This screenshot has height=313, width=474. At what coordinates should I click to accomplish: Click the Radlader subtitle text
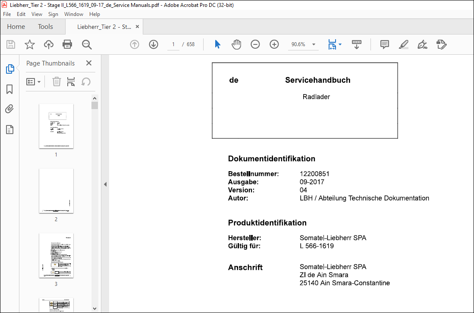316,97
